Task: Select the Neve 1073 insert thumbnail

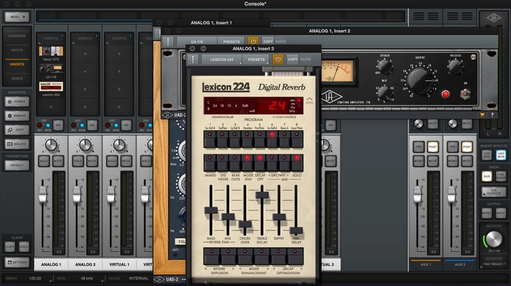Action: [x=51, y=52]
